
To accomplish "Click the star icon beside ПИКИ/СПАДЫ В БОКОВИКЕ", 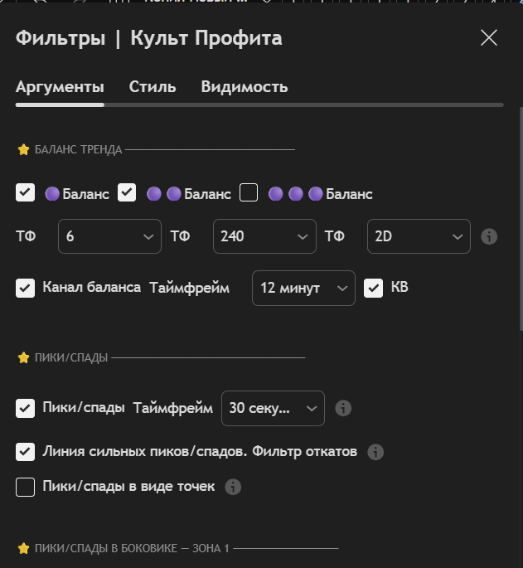I will click(x=23, y=548).
